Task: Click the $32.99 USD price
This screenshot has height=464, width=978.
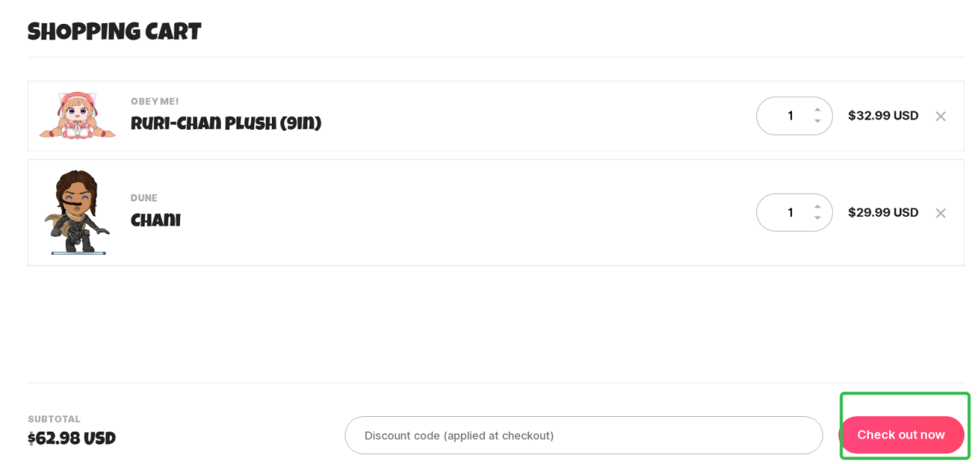Action: click(x=883, y=116)
